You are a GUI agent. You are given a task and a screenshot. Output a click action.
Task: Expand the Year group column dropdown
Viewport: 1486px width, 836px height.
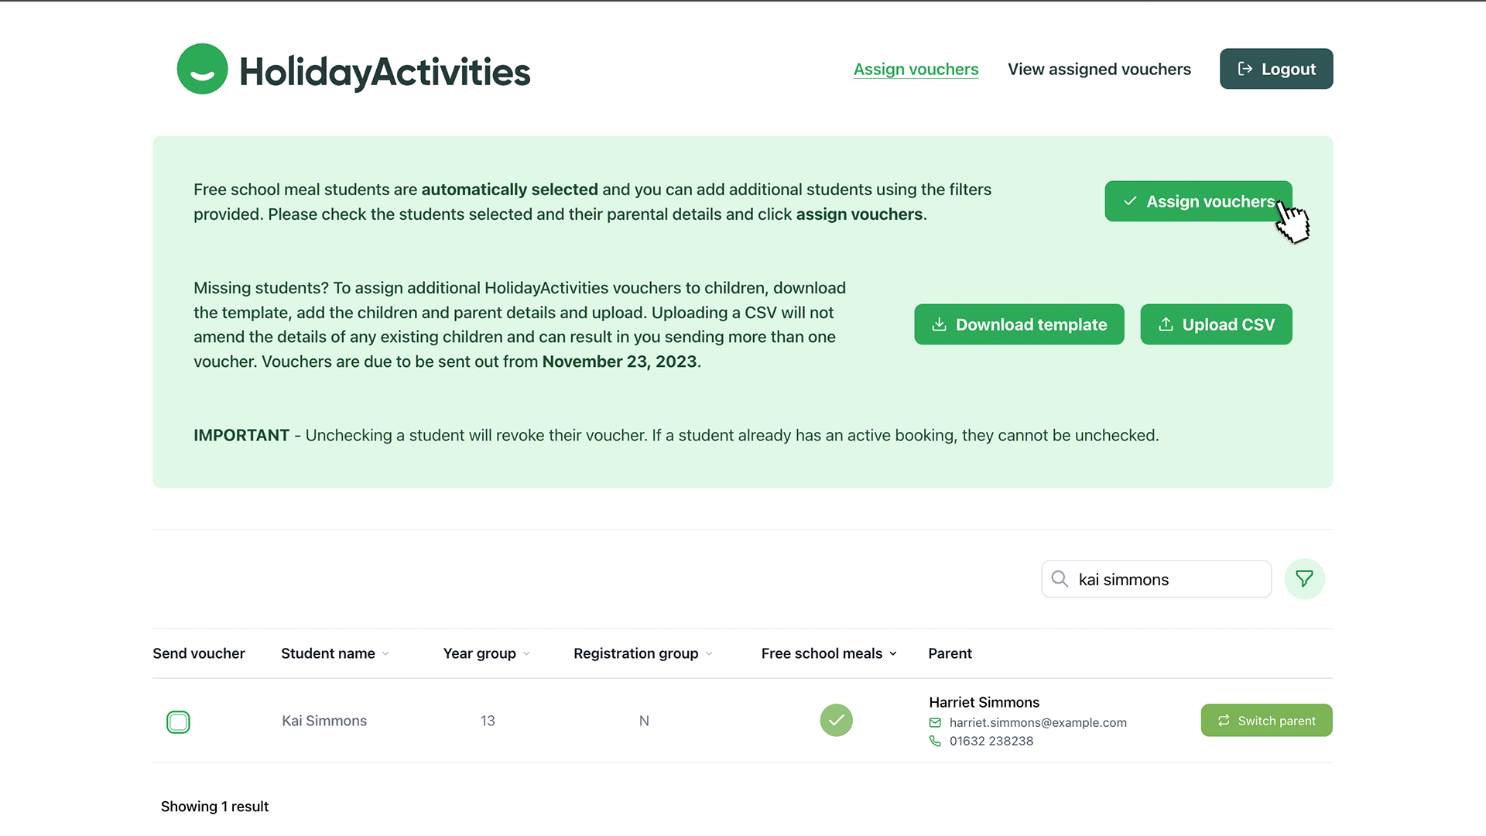pos(526,654)
